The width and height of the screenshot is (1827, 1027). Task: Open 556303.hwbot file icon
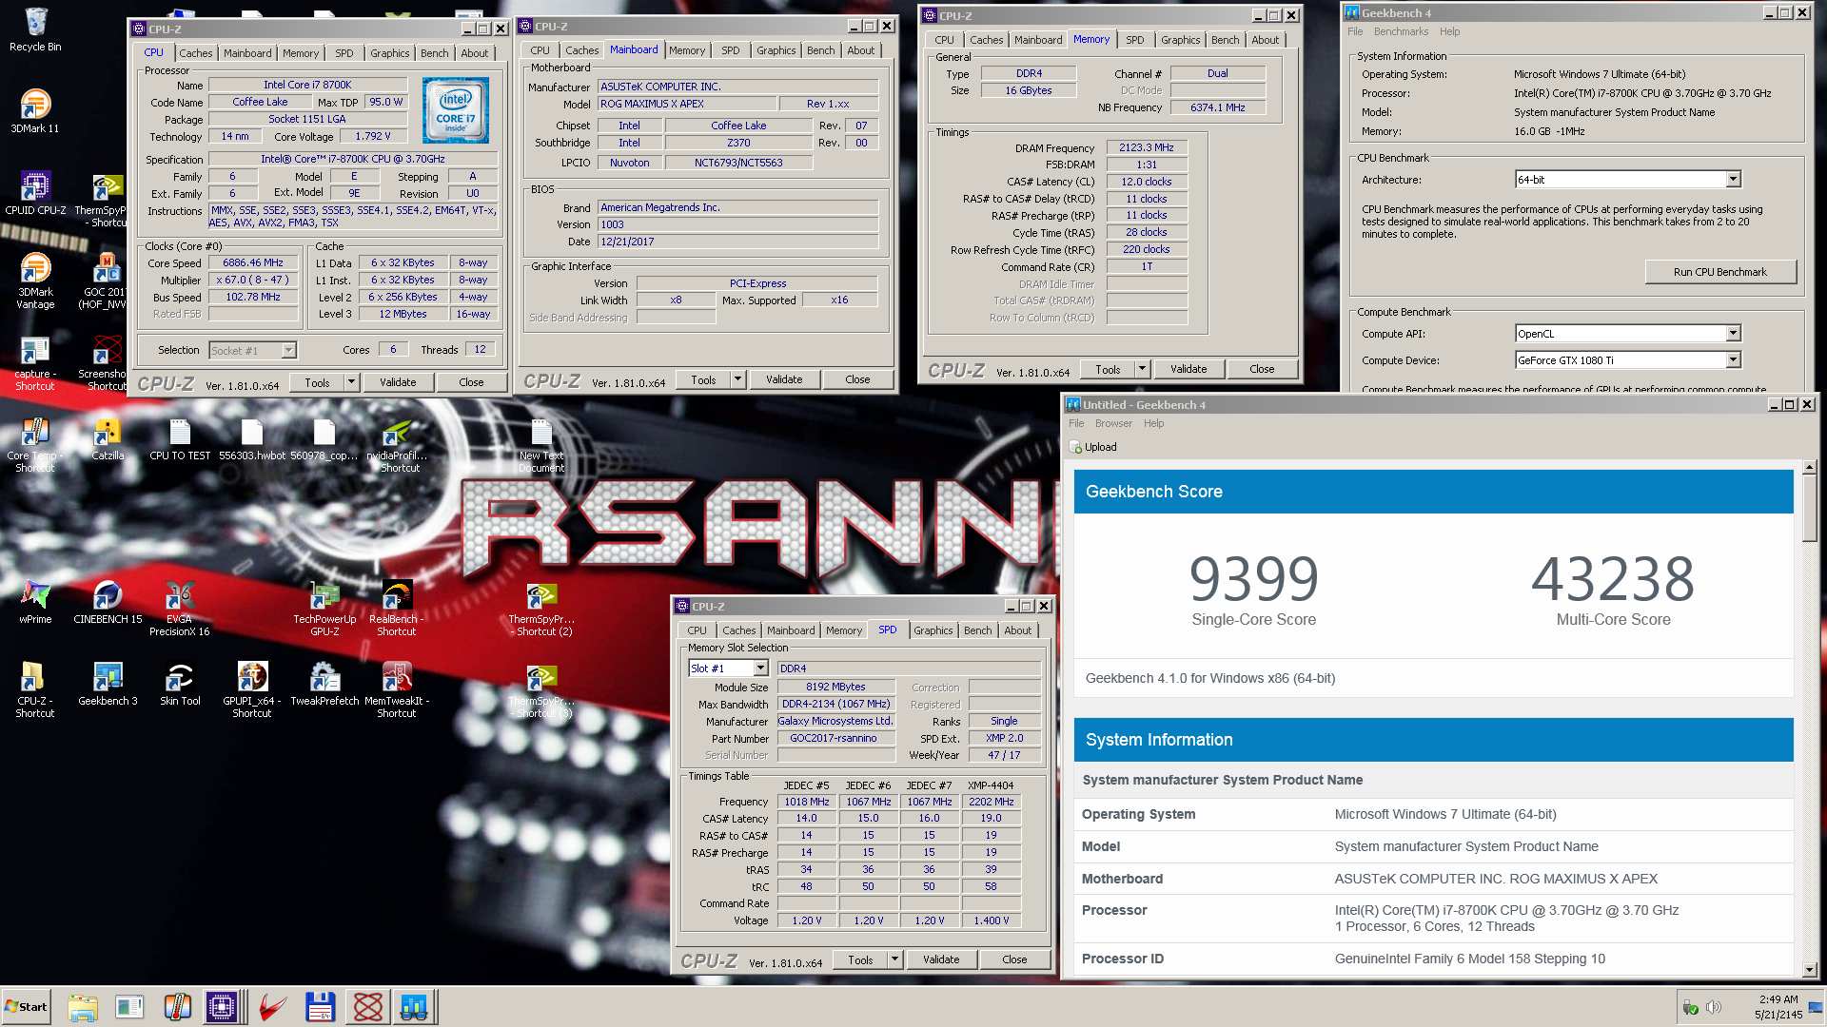click(x=252, y=438)
